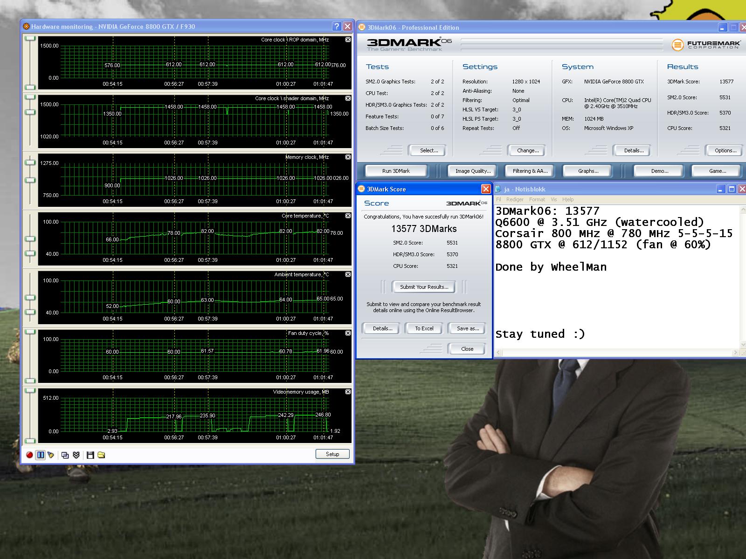Screen dimensions: 746x559
Task: Click 'Done by WheelMan' line in Notisblokk
Action: (551, 267)
